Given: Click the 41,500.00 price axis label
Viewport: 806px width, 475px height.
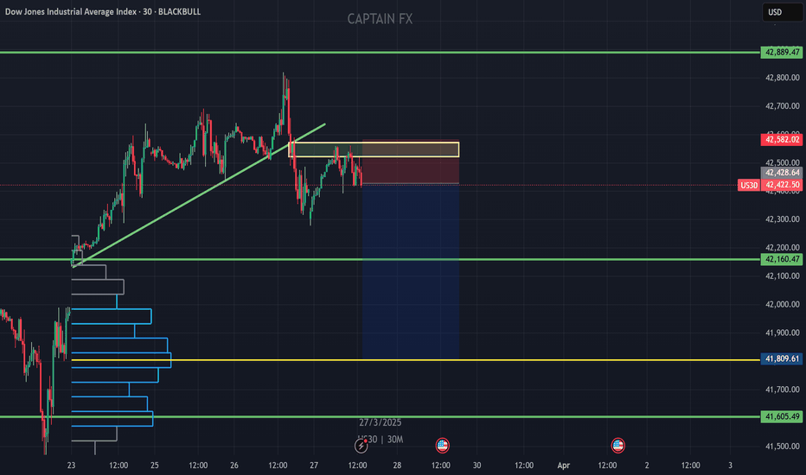Looking at the screenshot, I should coord(782,446).
